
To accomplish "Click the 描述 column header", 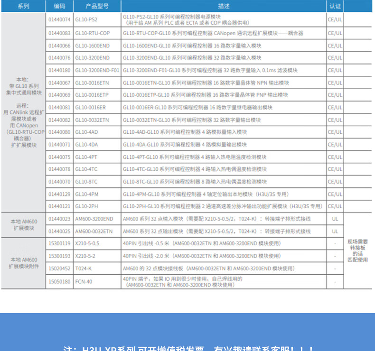I will 224,6.
